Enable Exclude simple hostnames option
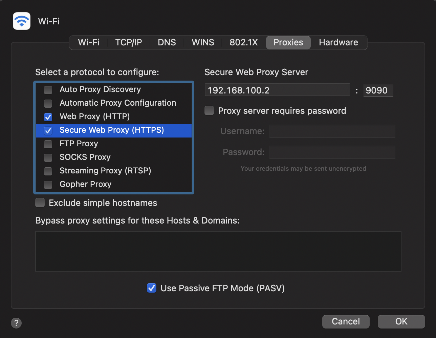This screenshot has width=436, height=338. pyautogui.click(x=40, y=203)
